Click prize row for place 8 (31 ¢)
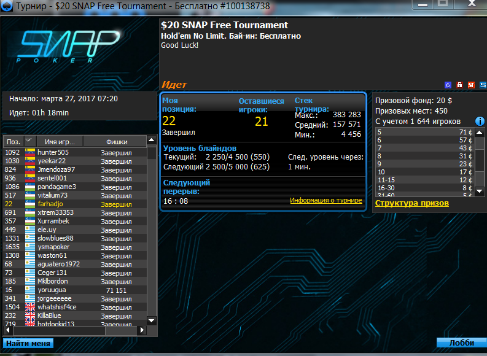Image resolution: width=487 pixels, height=356 pixels. click(425, 156)
